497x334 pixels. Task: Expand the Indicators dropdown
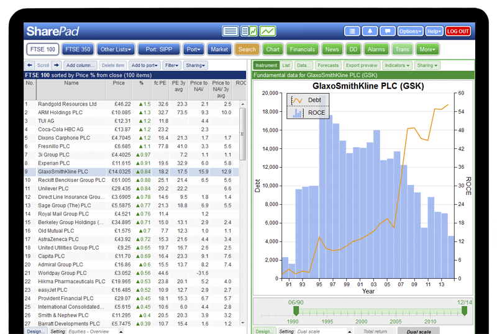(397, 65)
